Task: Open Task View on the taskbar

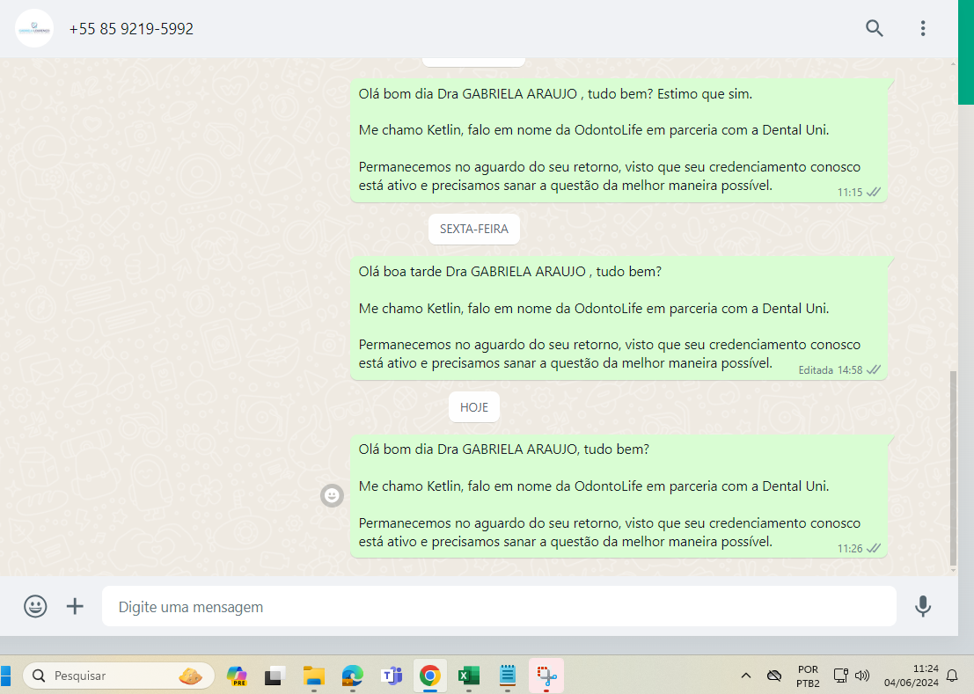Action: (275, 676)
